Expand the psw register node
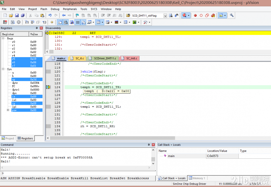 click(8, 110)
